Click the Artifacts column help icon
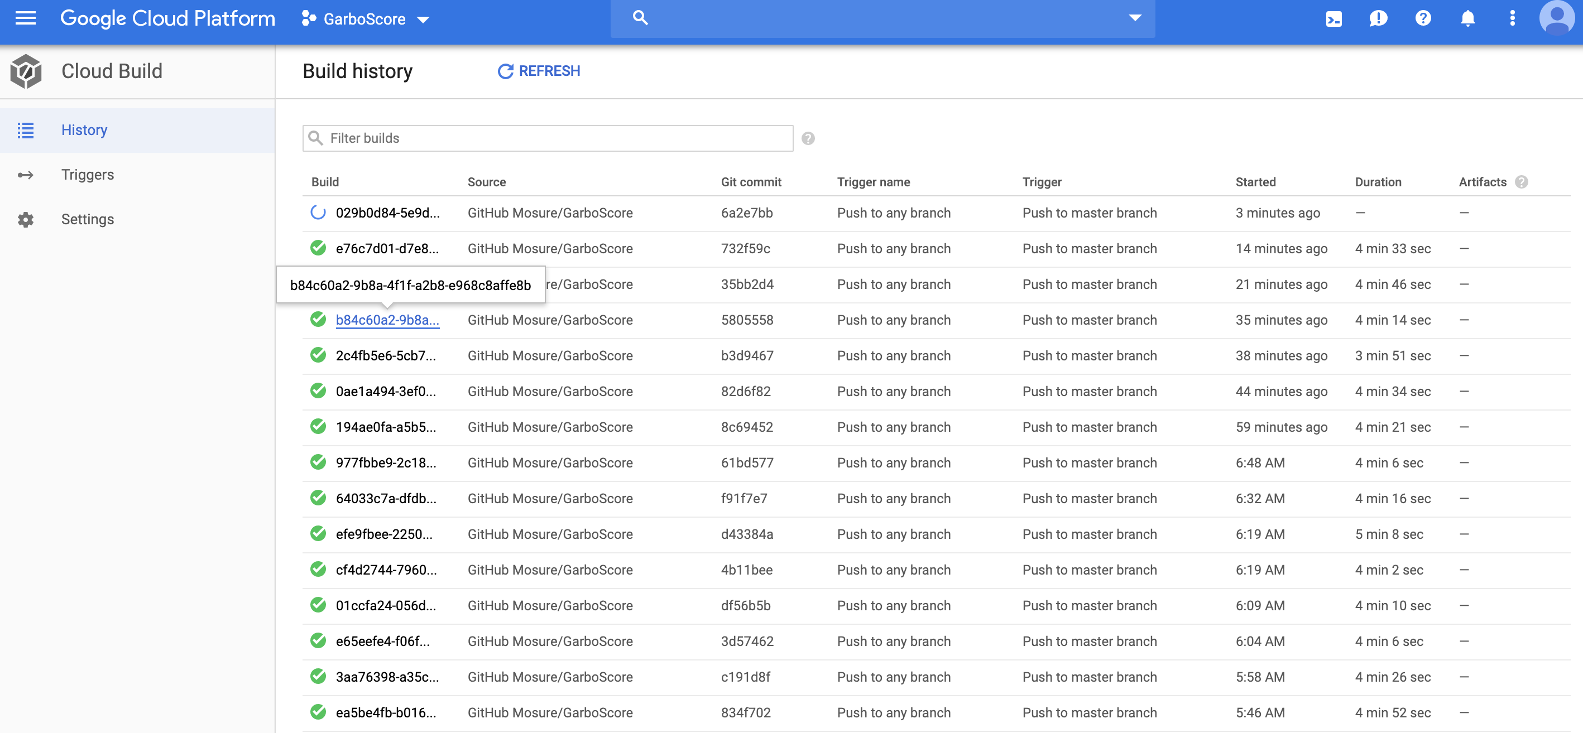The width and height of the screenshot is (1583, 733). coord(1521,182)
